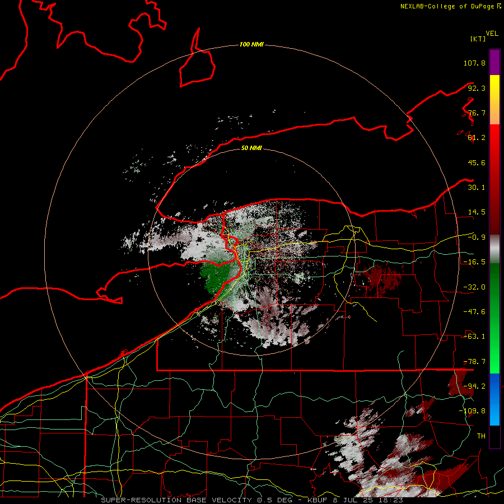Click the -47.6 velocity scale value
Screen dimensions: 504x504
click(x=474, y=312)
